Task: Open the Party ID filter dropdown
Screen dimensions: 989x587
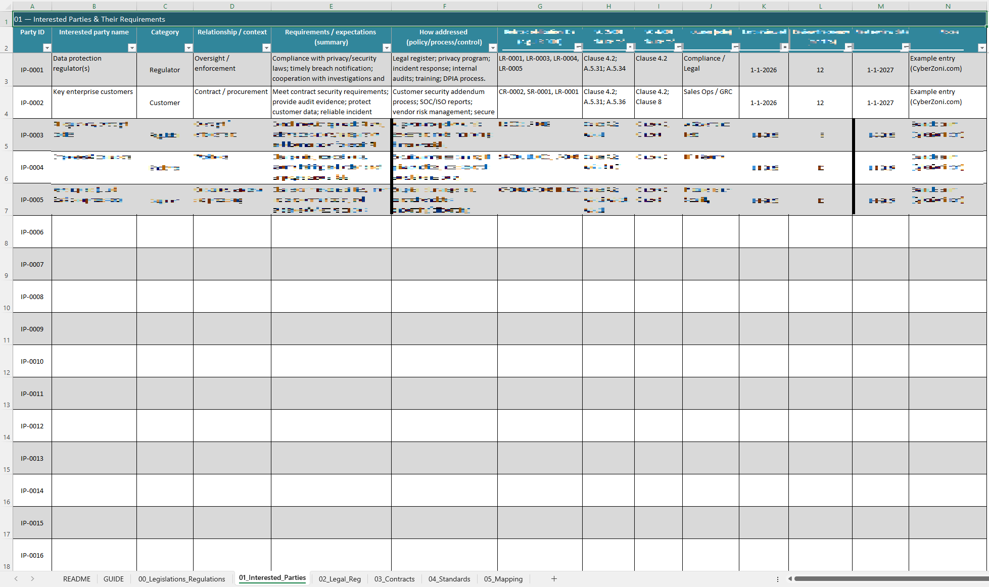Action: (47, 47)
